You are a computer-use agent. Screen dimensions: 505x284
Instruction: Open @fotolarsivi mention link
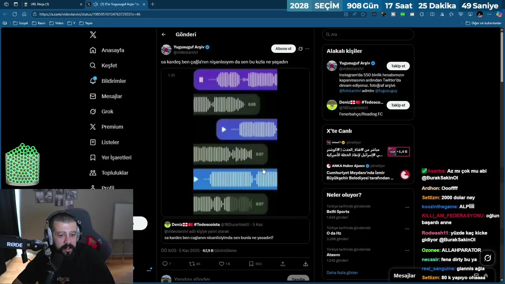[x=350, y=91]
